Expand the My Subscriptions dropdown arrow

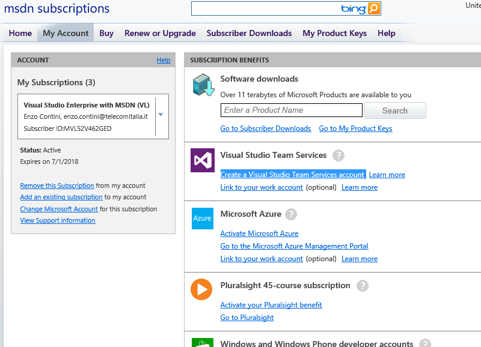[161, 114]
